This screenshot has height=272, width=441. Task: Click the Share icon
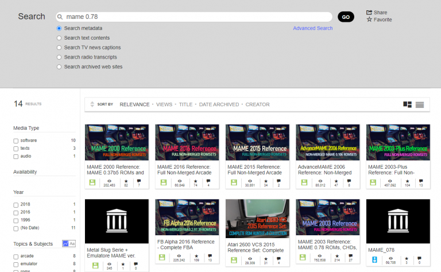(x=369, y=12)
